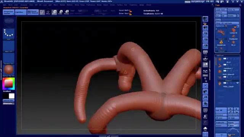Select the Draw mode icon
Viewport: 244px width, 137px height.
[48, 12]
